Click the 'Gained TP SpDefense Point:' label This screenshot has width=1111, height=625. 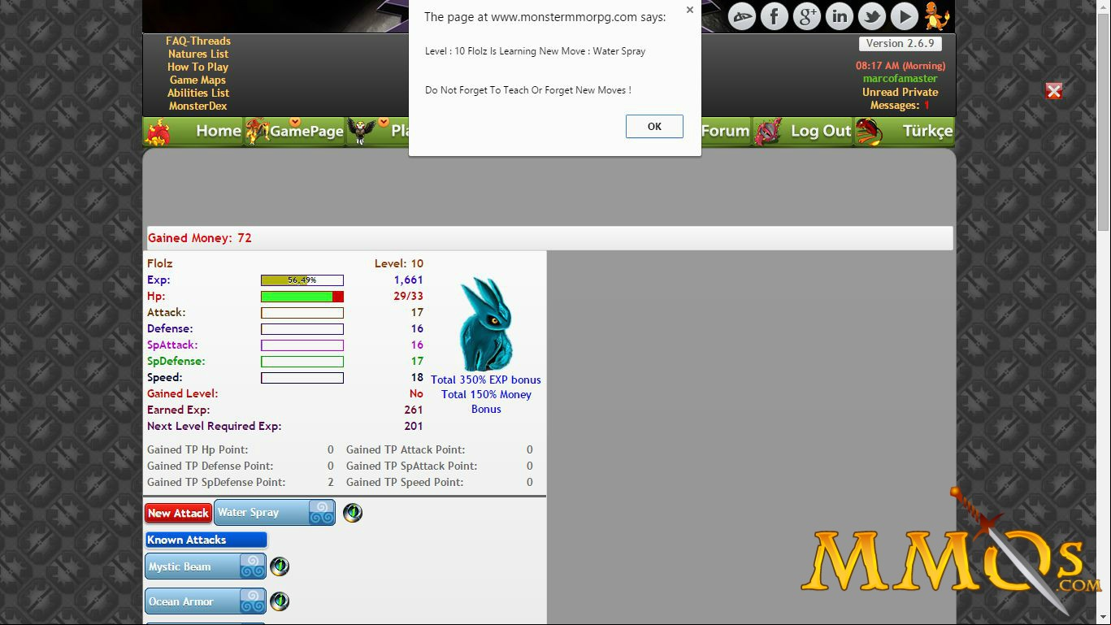point(216,482)
